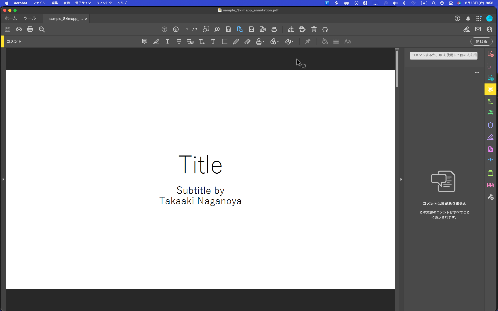The width and height of the screenshot is (498, 311).
Task: Select the replace text tool
Action: [x=190, y=41]
